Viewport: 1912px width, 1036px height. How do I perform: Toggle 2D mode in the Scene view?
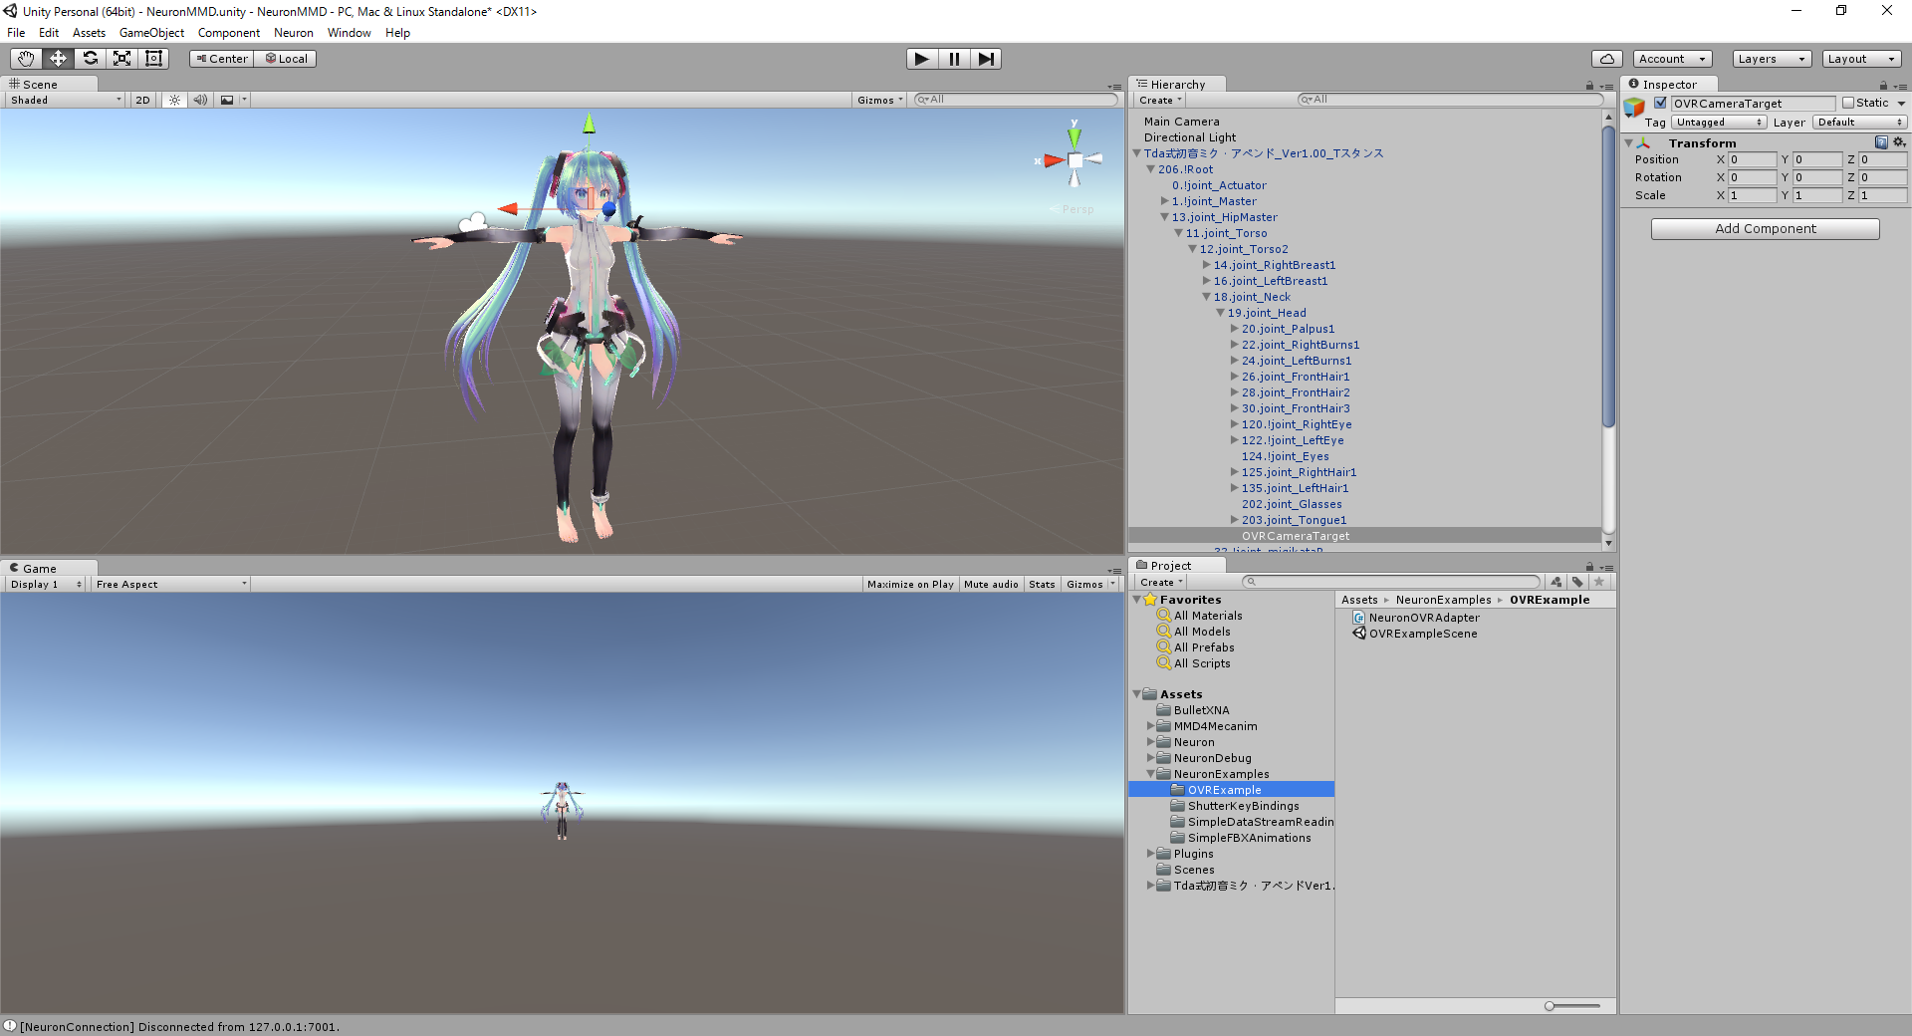click(142, 100)
